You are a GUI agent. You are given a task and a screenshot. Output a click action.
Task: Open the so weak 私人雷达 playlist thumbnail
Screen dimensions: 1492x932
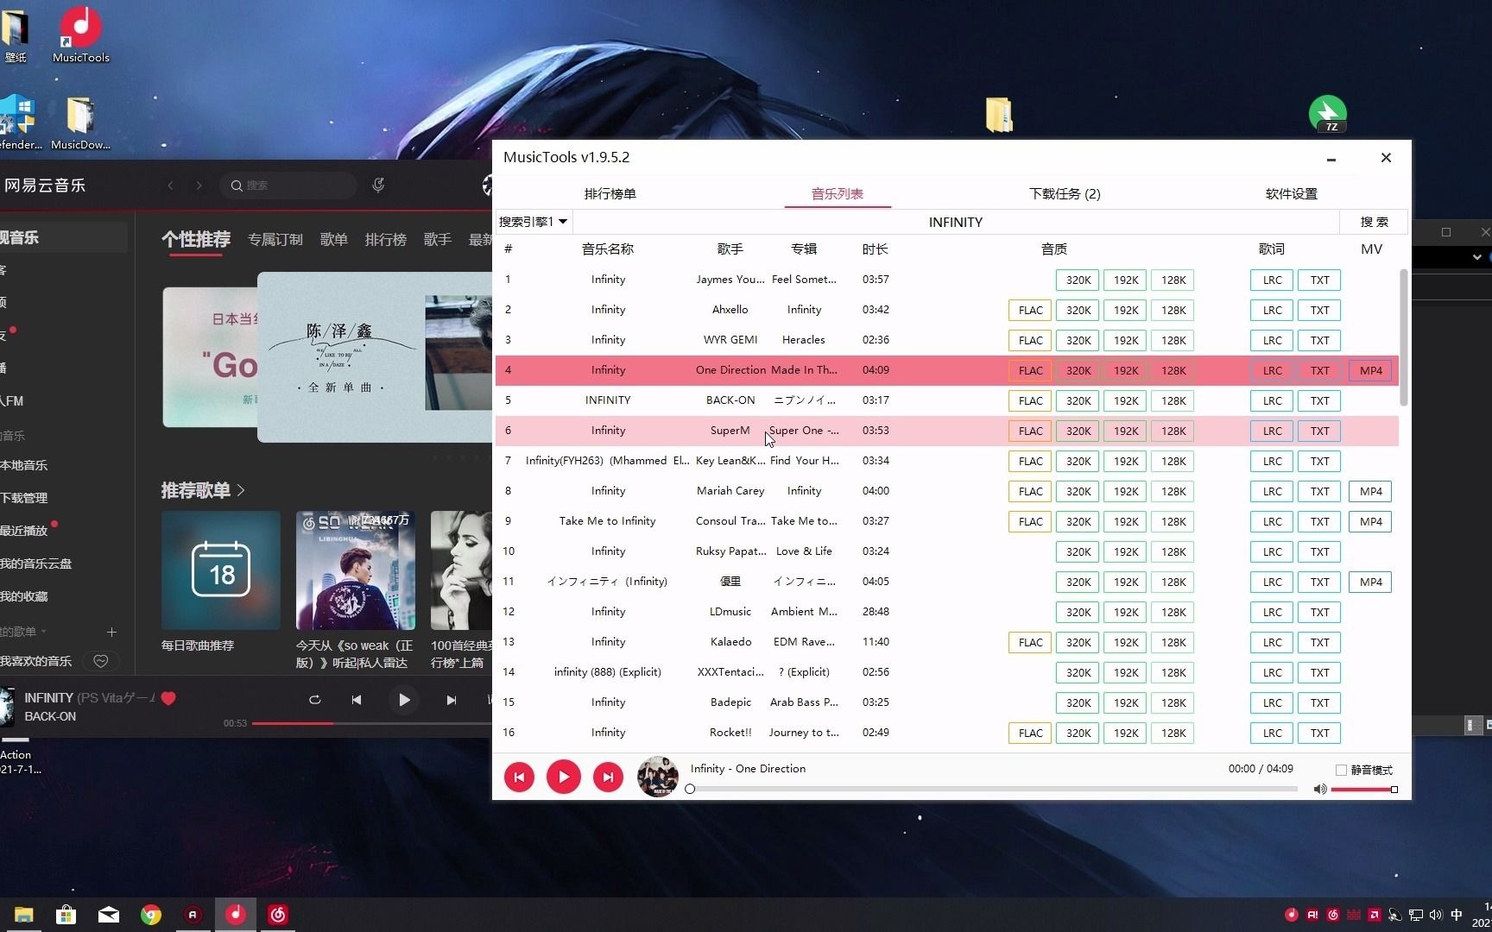tap(356, 570)
